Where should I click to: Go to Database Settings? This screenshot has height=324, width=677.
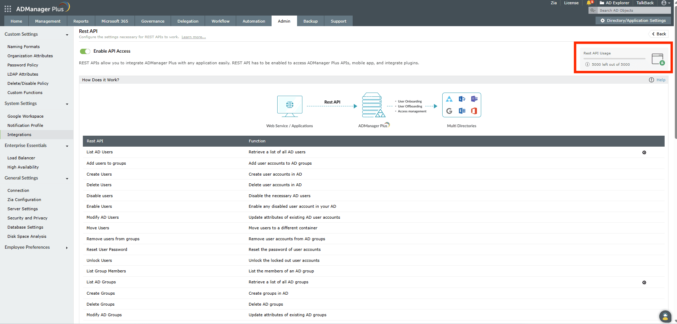[25, 227]
